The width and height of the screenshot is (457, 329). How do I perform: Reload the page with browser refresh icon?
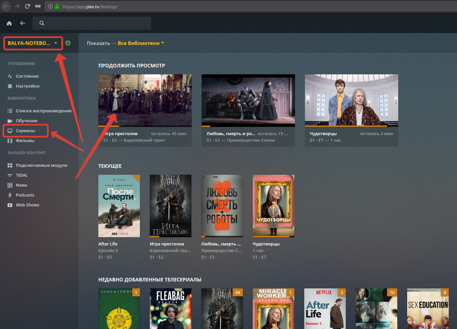click(27, 6)
